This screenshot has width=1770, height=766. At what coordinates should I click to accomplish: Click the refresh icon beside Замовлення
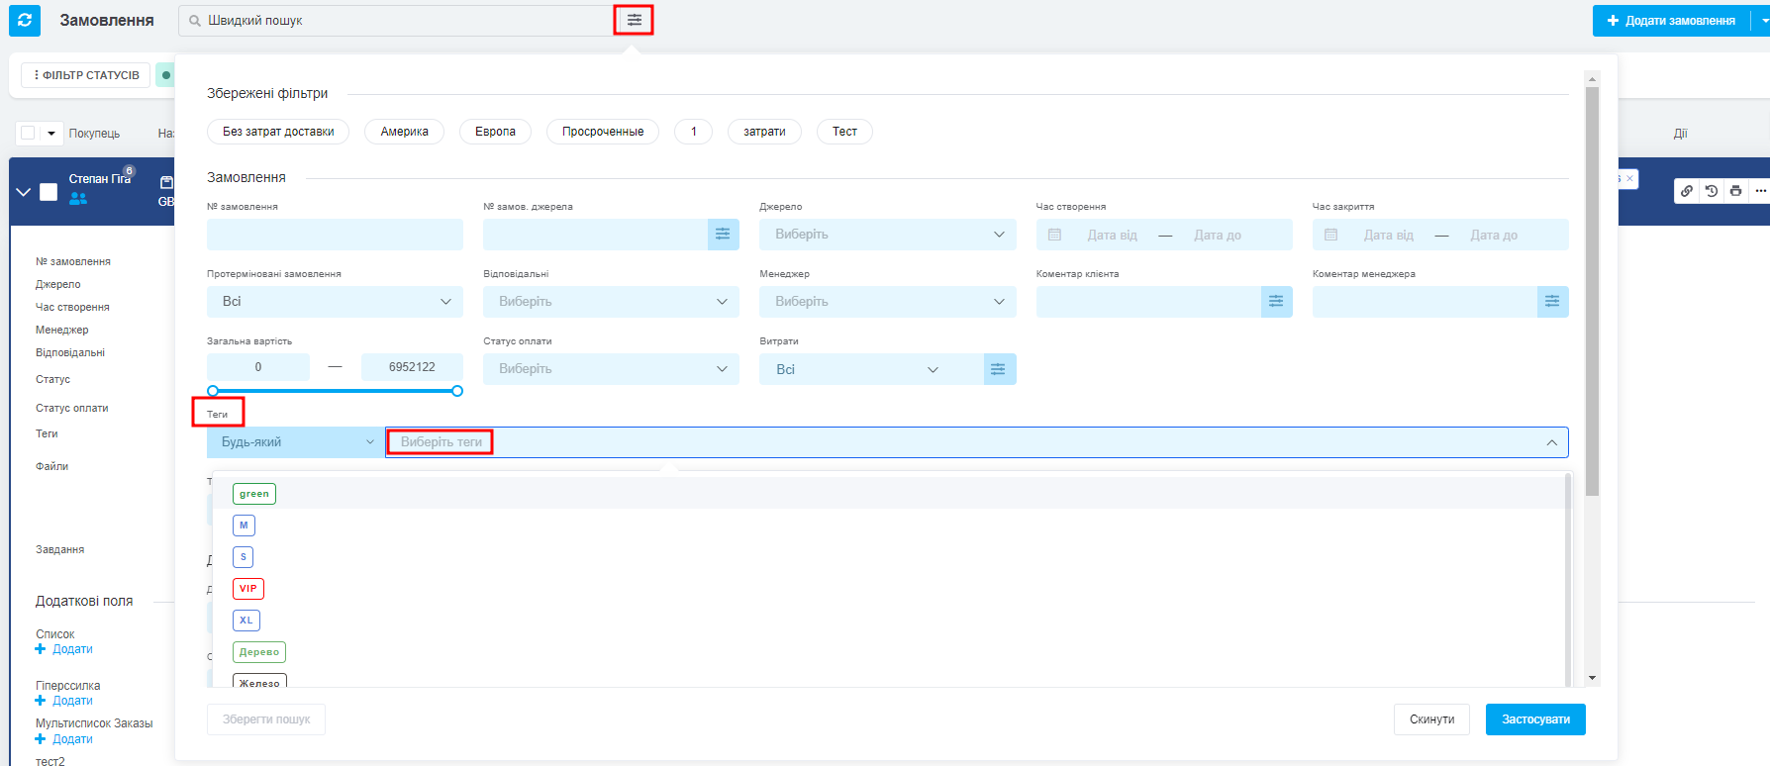[25, 21]
